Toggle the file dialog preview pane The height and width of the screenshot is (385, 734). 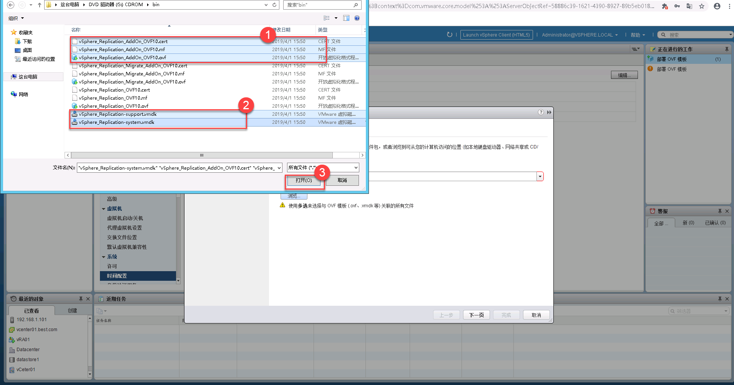coord(346,18)
